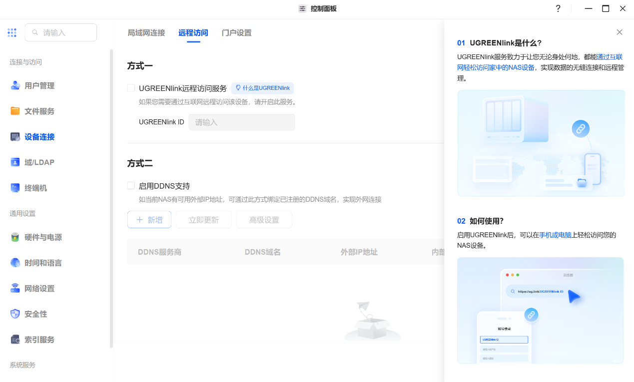Maximize the control panel window
This screenshot has width=634, height=382.
pyautogui.click(x=606, y=8)
